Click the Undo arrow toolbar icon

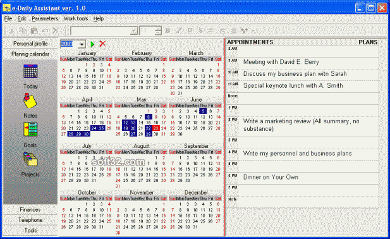[45, 31]
